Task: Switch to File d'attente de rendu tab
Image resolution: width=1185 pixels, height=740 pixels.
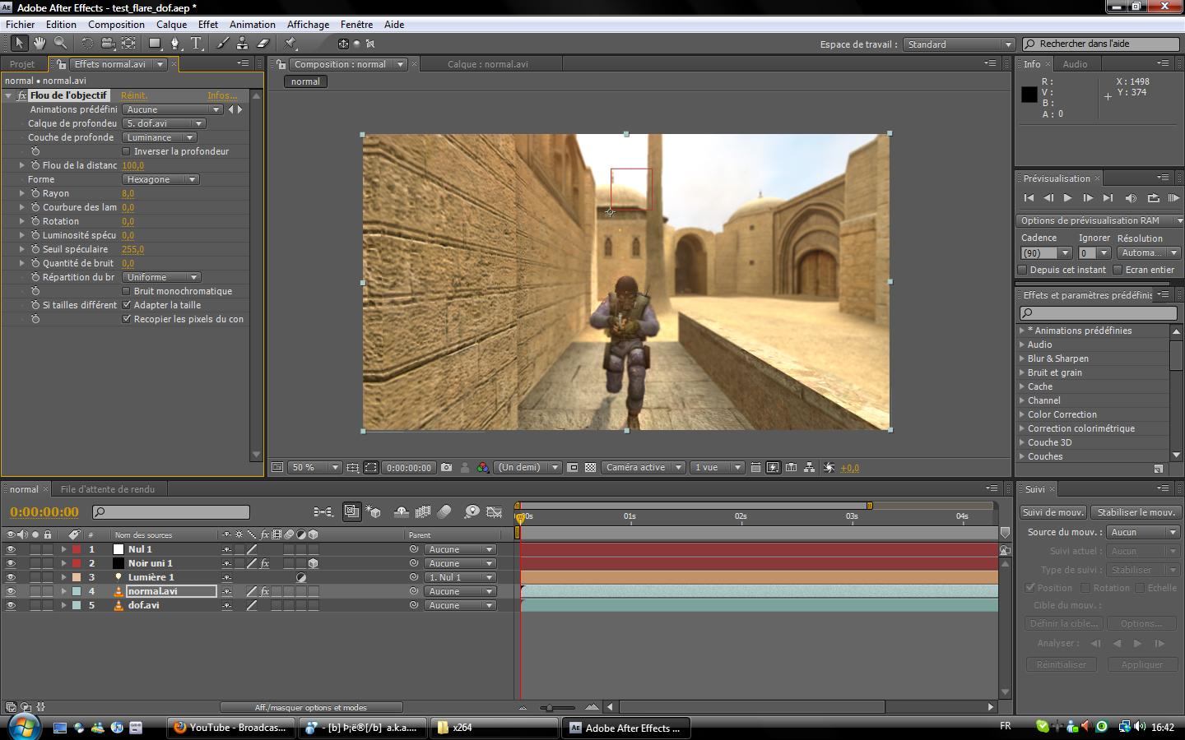Action: [x=108, y=489]
